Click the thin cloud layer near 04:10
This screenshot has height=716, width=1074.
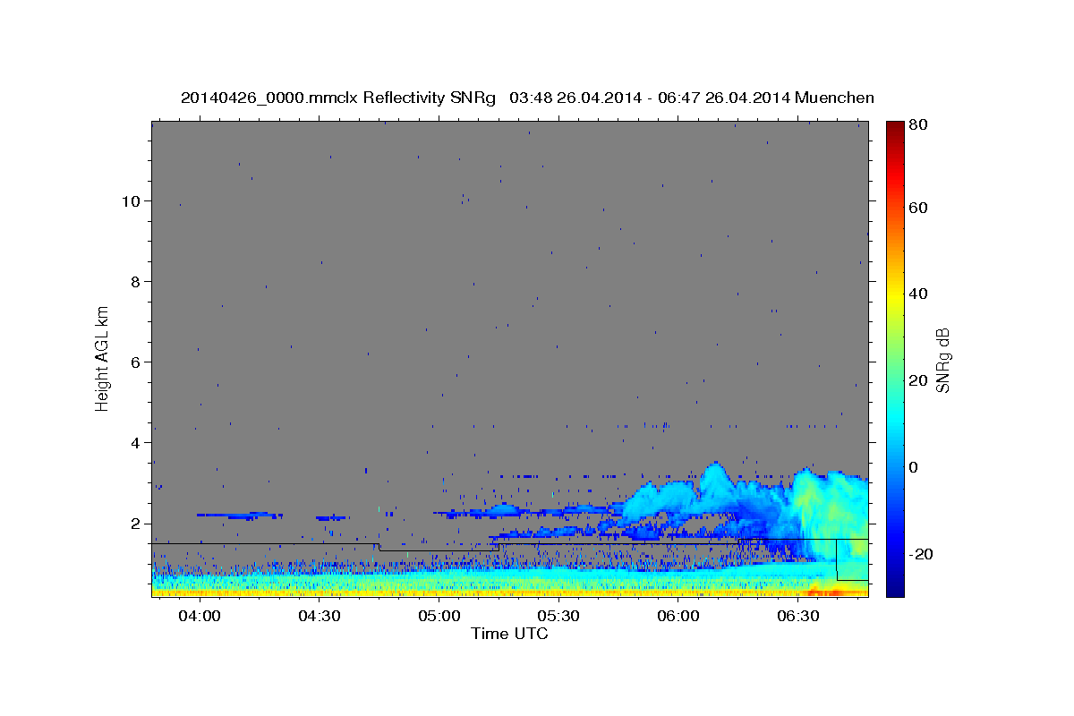pyautogui.click(x=240, y=516)
